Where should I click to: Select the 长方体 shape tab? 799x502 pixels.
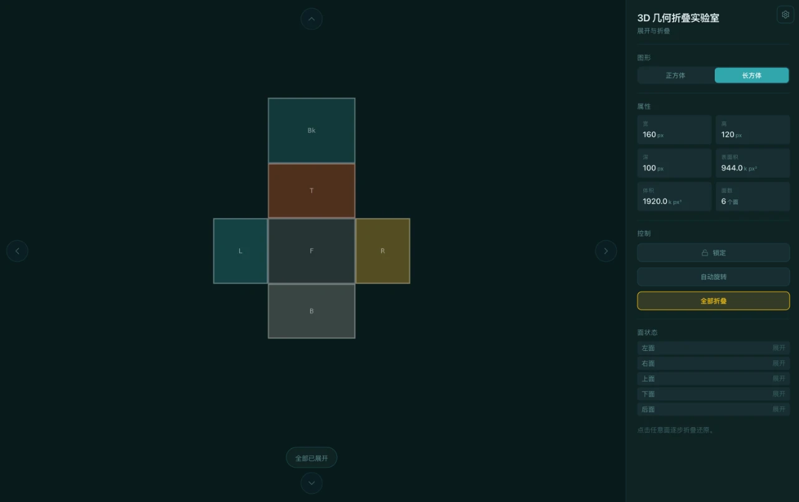(x=752, y=76)
